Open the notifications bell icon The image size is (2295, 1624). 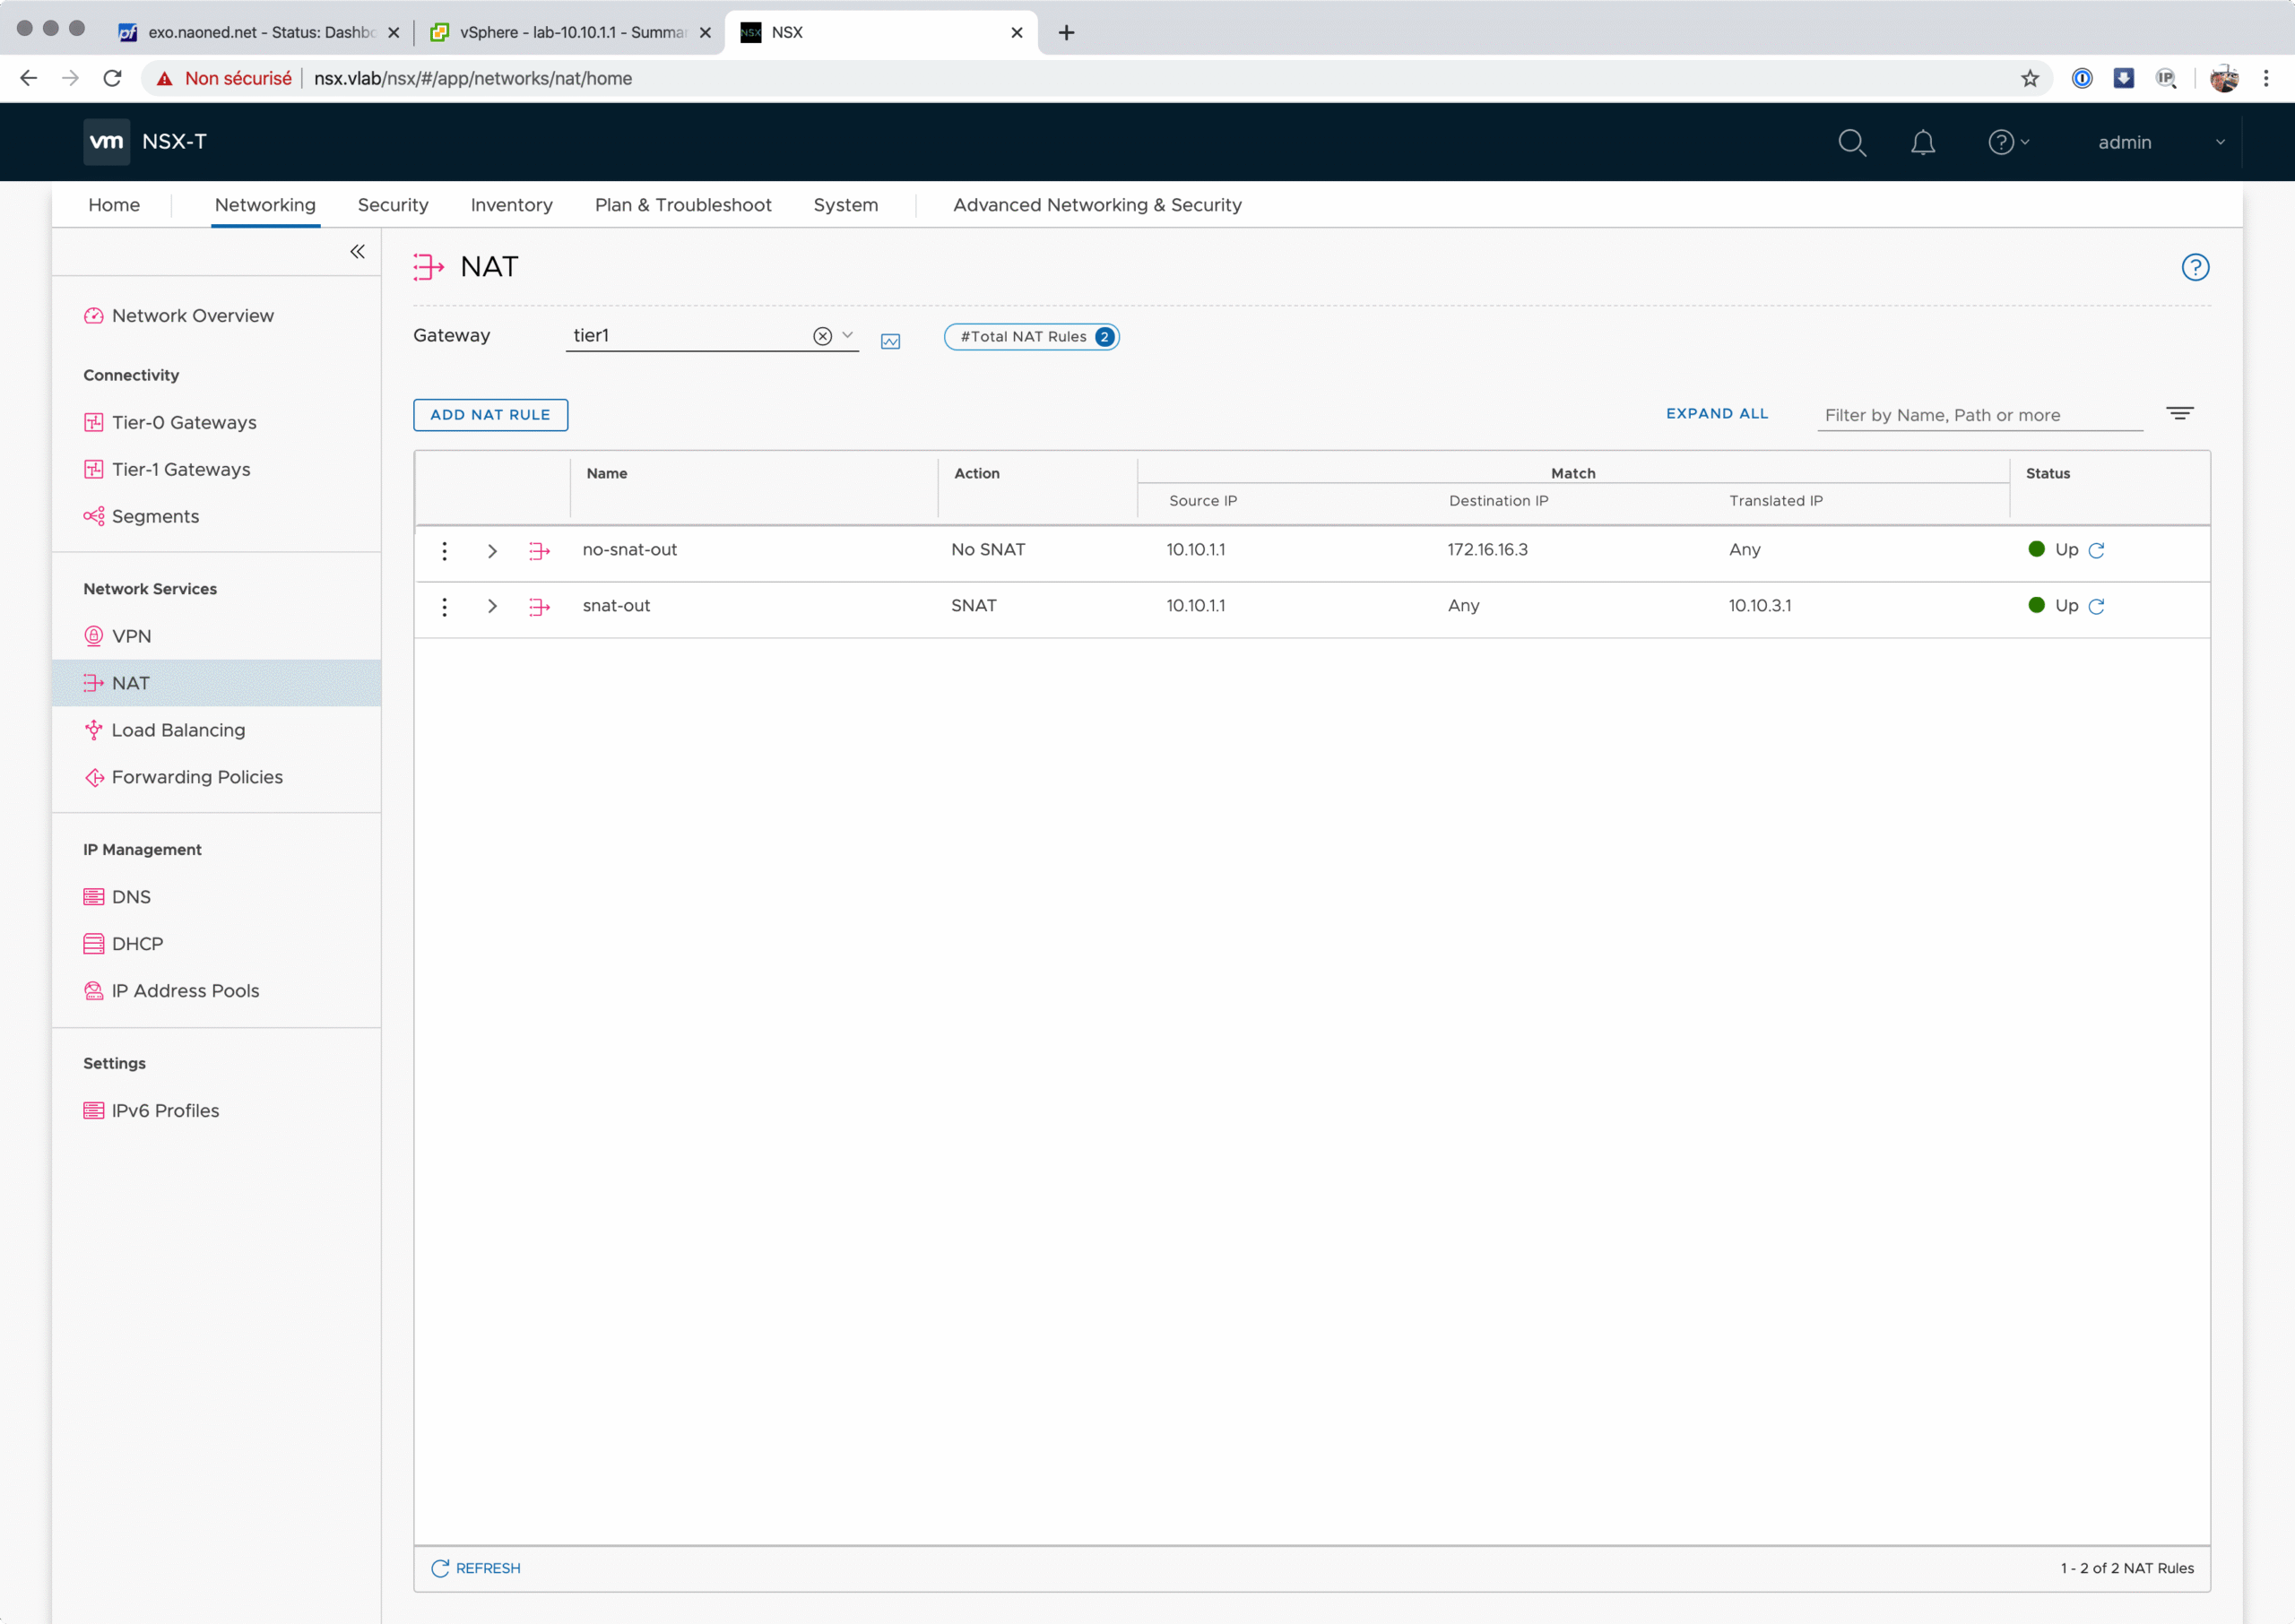1922,142
